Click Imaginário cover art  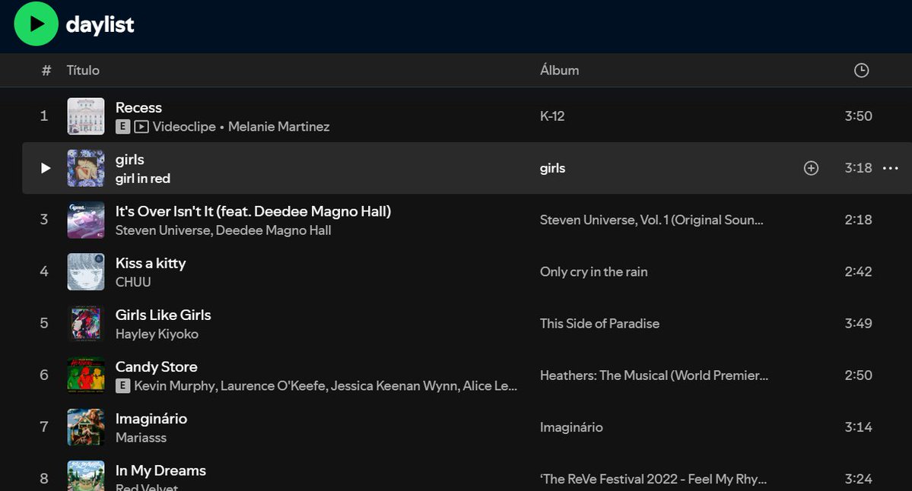(x=86, y=427)
